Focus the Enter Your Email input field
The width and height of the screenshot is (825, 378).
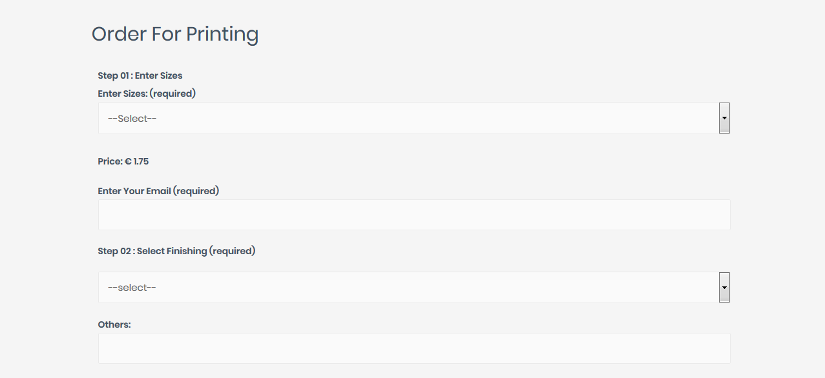[414, 215]
